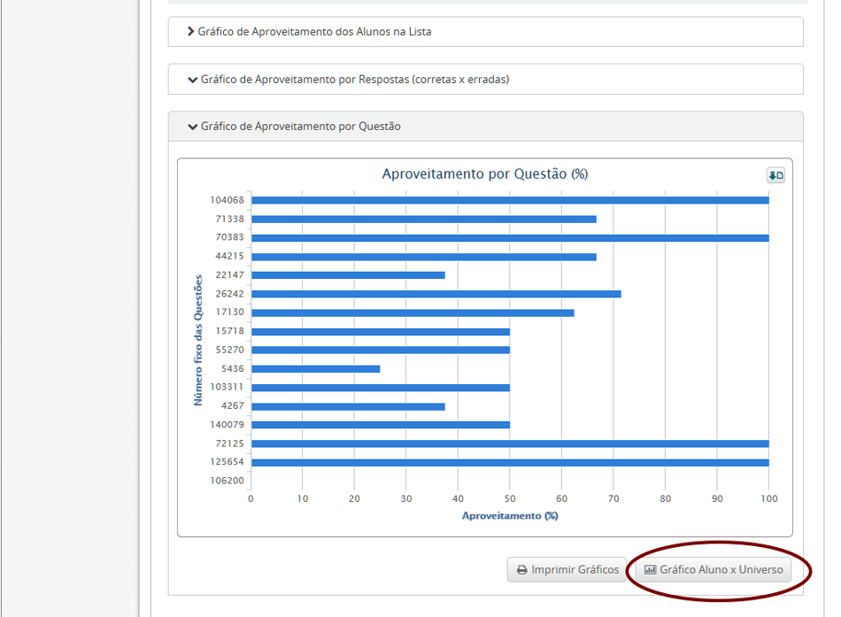
Task: Click the chart icon in Gráfico Aluno x Universo
Action: [x=651, y=570]
